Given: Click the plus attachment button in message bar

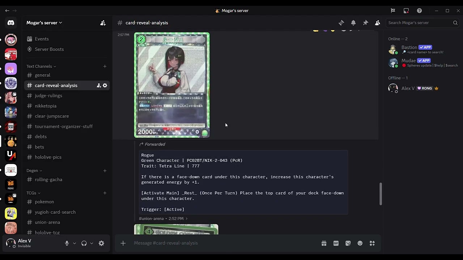Looking at the screenshot, I should [123, 243].
